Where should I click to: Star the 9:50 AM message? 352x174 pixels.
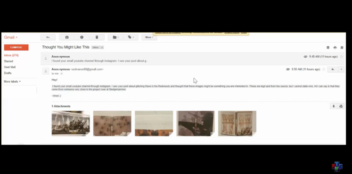click(x=324, y=69)
